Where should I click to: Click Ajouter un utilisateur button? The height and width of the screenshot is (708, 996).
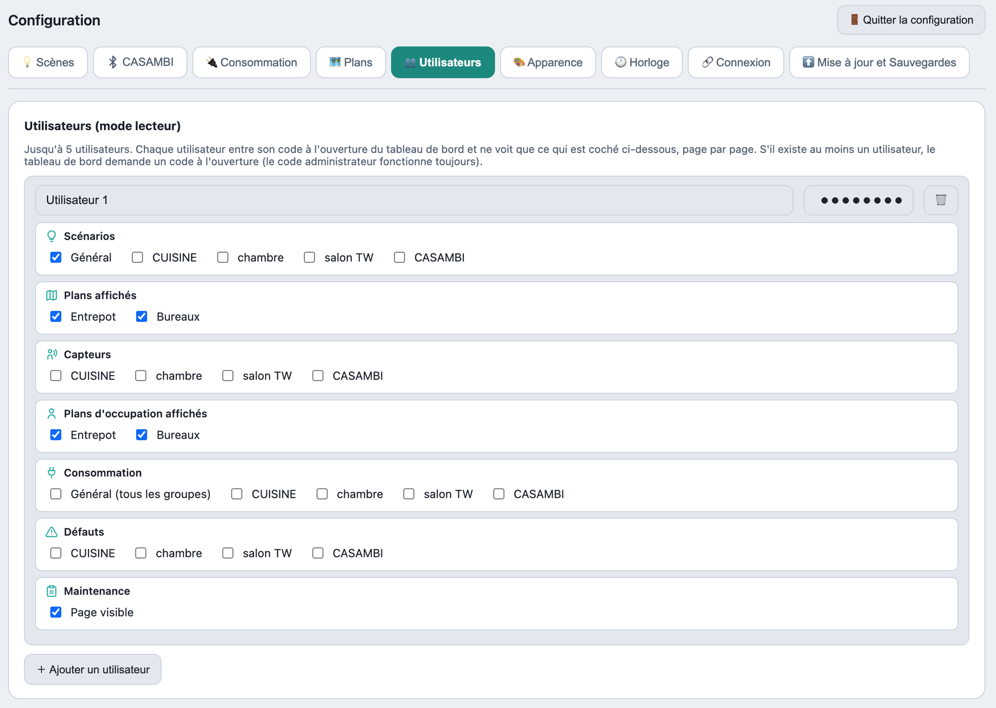(93, 669)
